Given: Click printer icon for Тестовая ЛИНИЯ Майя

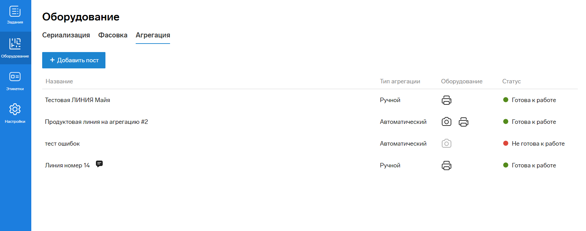Looking at the screenshot, I should 446,100.
